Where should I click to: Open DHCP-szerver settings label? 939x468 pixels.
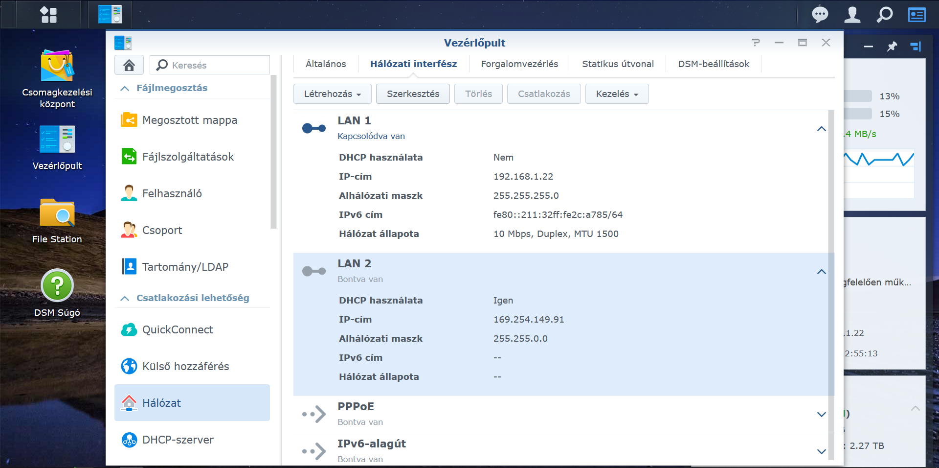pyautogui.click(x=178, y=440)
